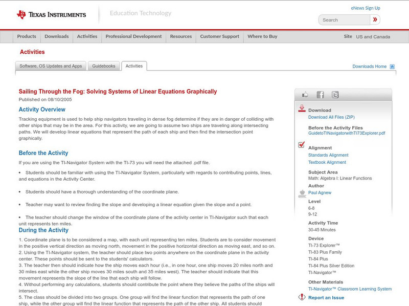Image resolution: width=409 pixels, height=306 pixels.
Task: Click the Report an Issue warning icon
Action: [302, 297]
